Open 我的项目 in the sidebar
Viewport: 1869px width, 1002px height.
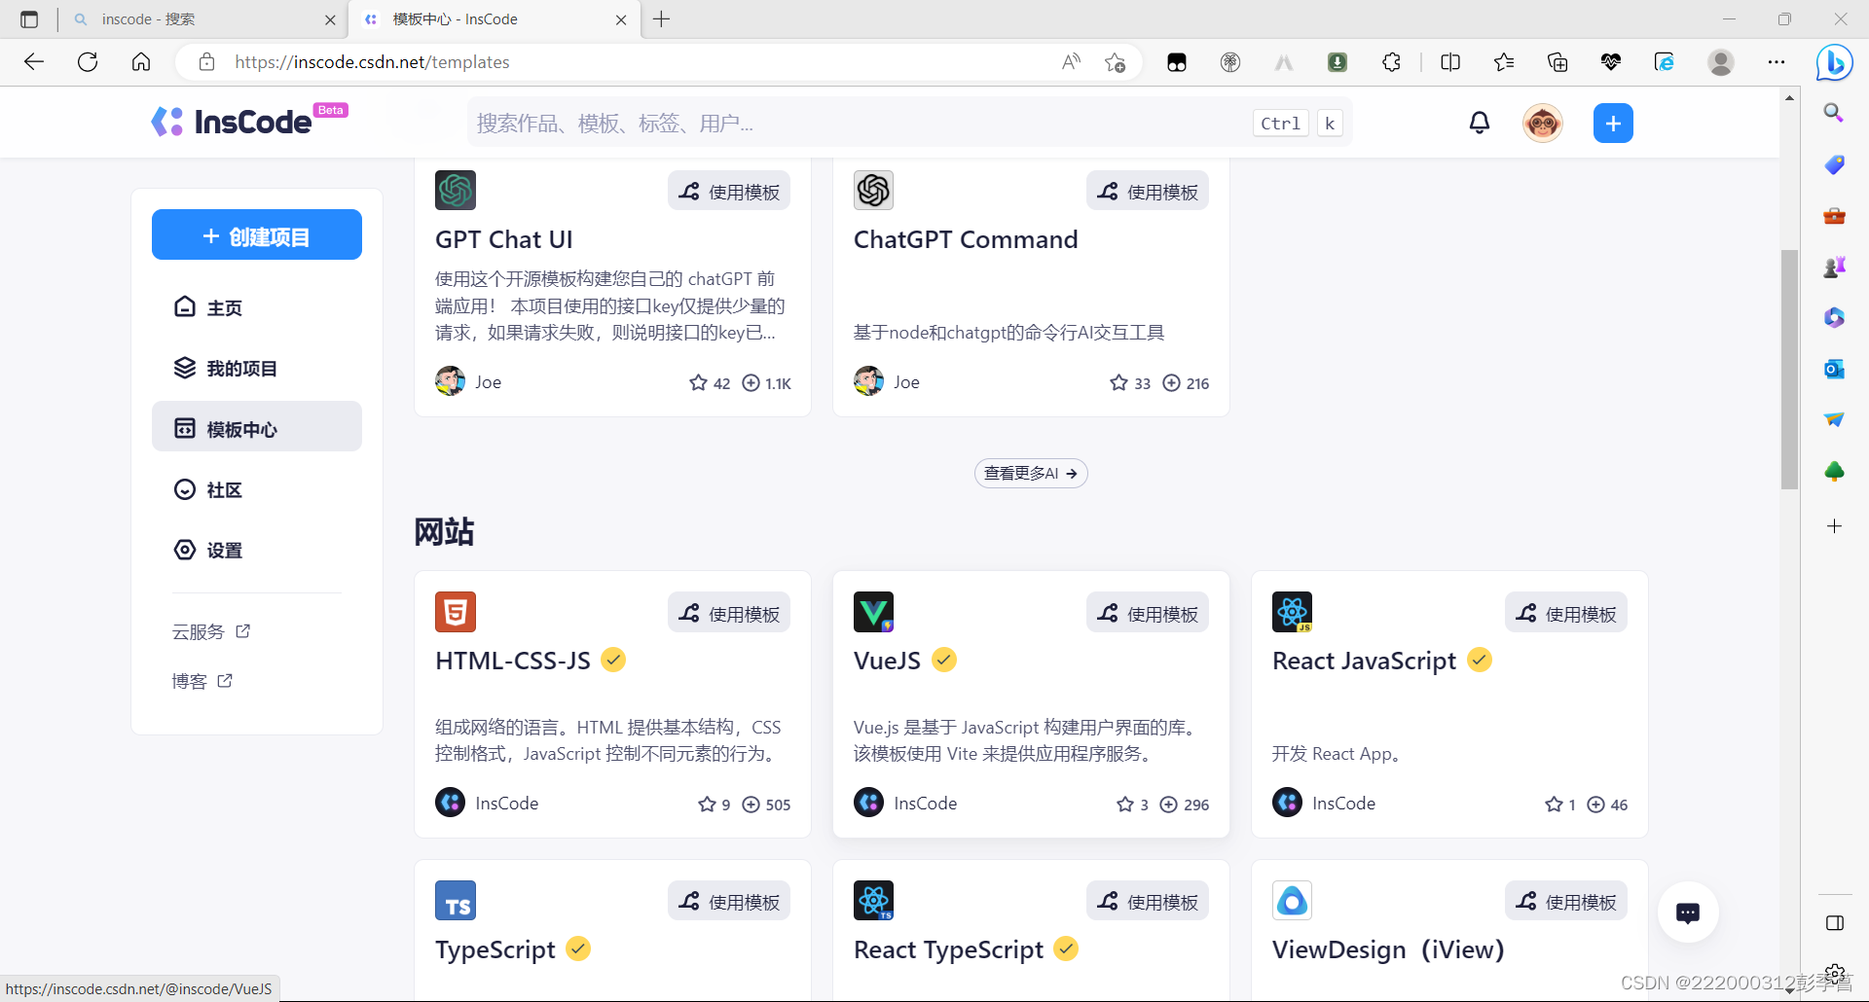[257, 368]
